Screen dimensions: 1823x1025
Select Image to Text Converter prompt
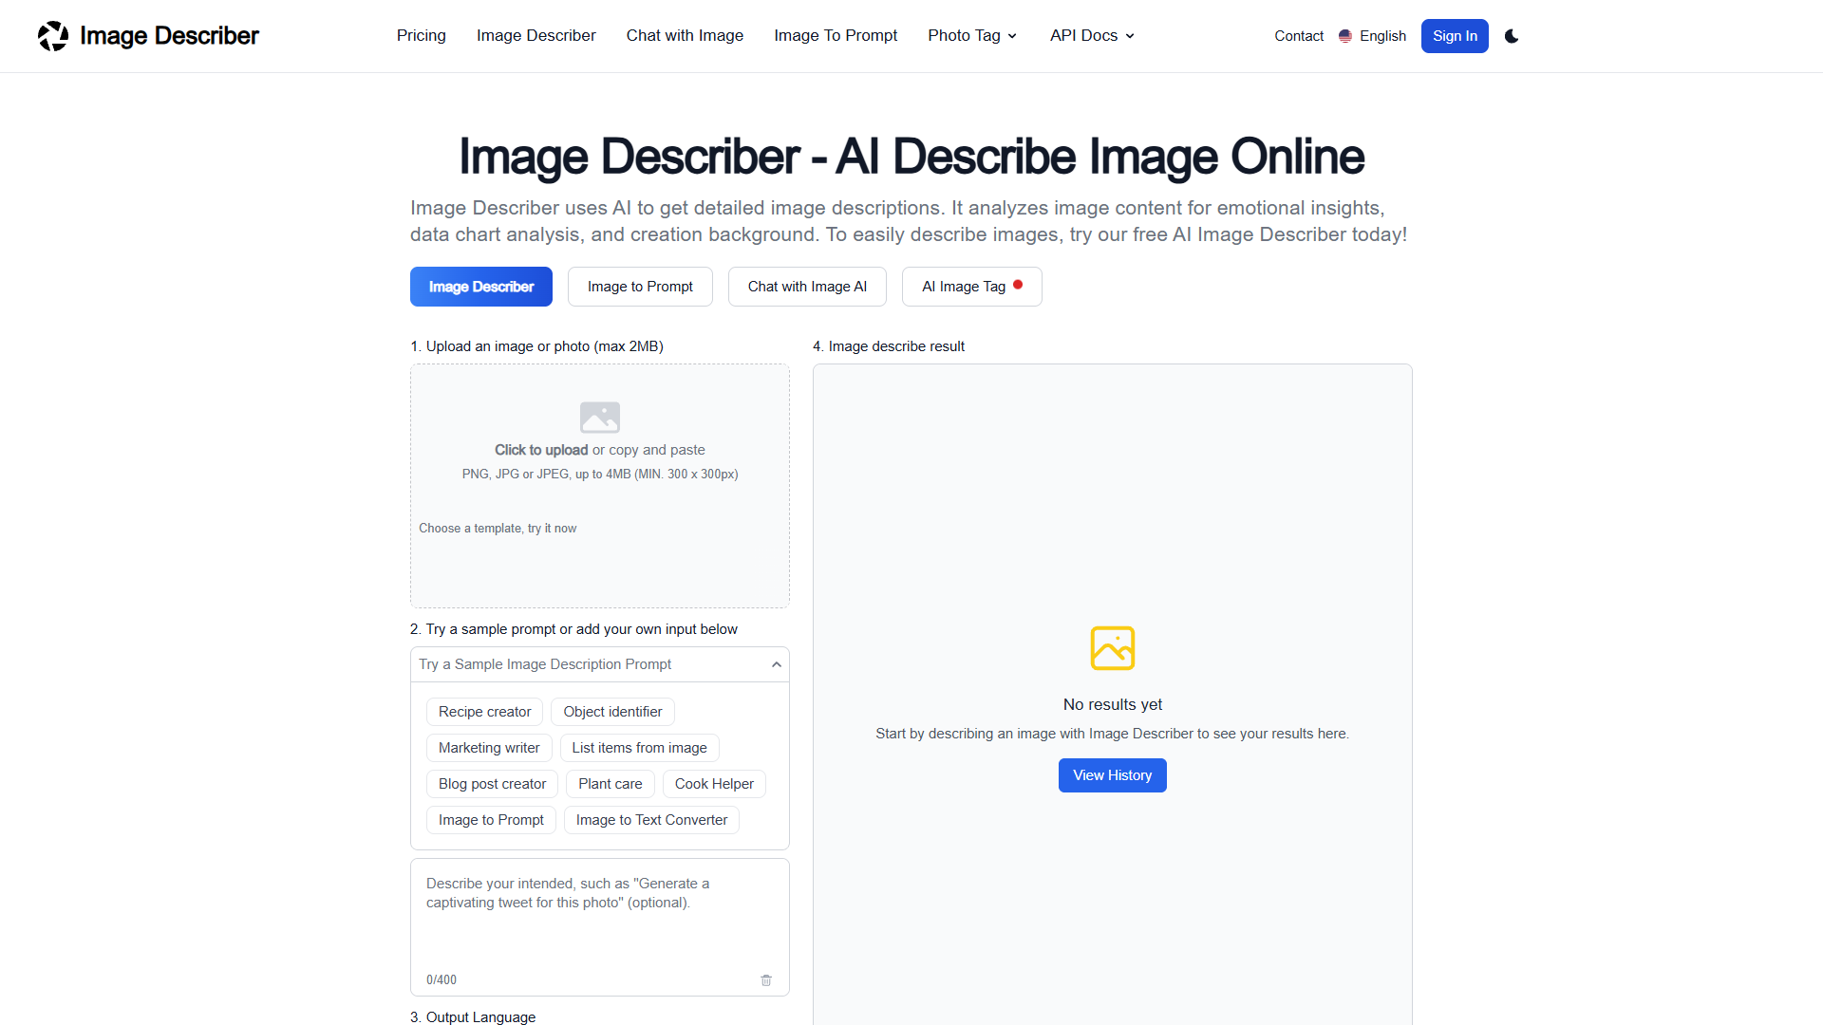point(651,820)
